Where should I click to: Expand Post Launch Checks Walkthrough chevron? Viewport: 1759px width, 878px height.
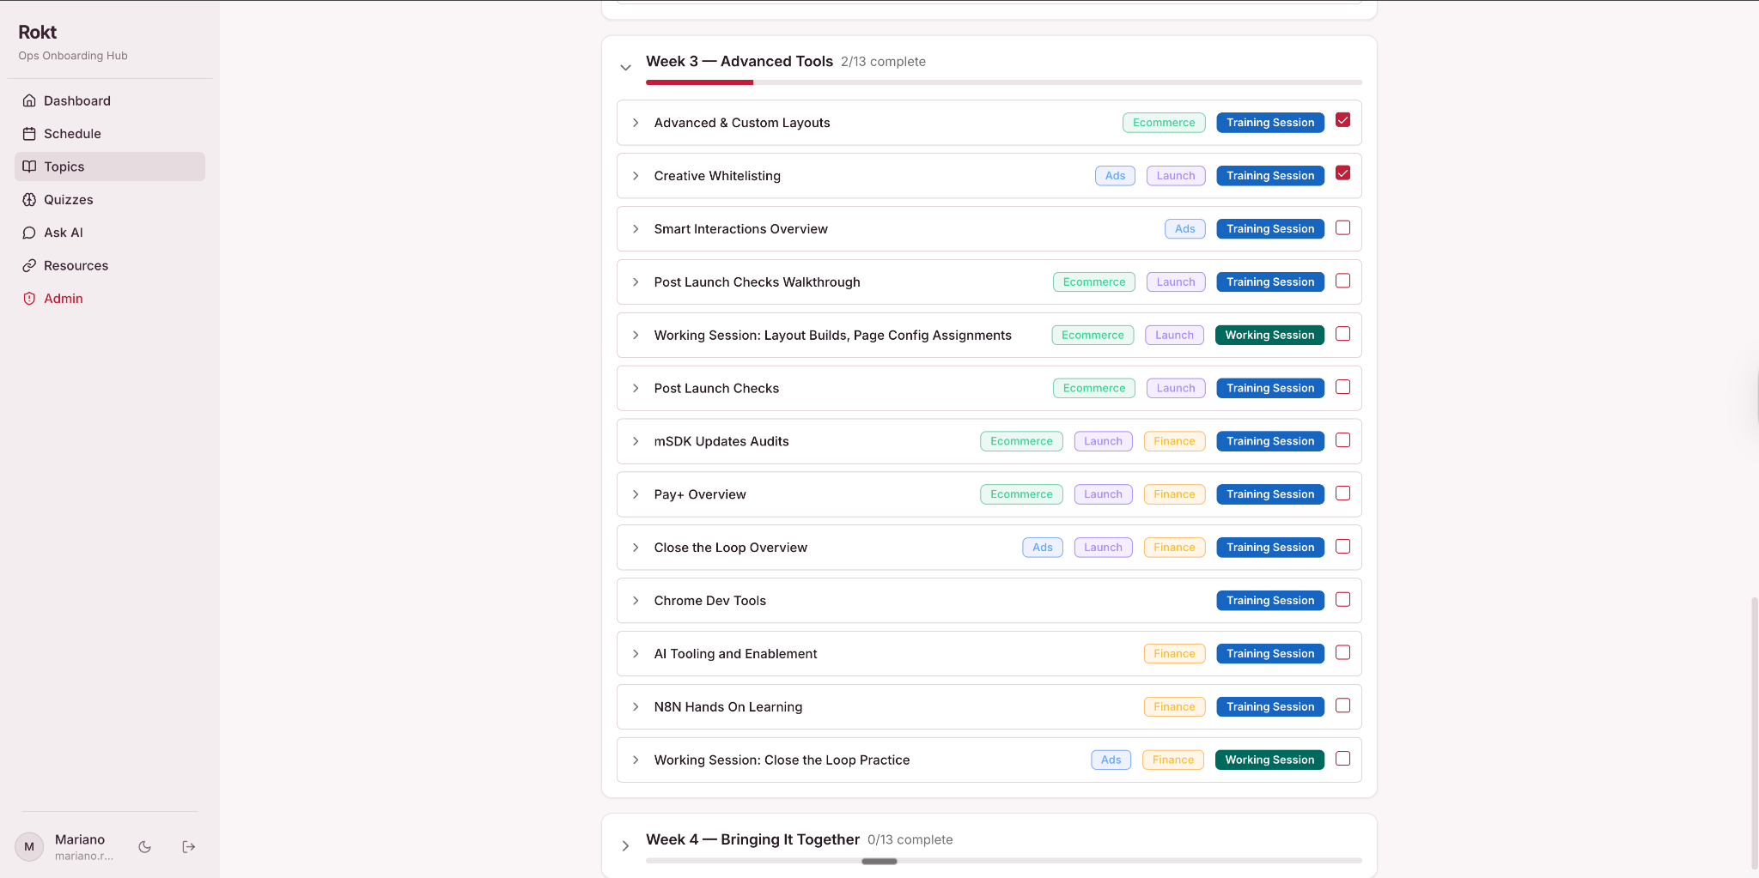click(x=636, y=282)
